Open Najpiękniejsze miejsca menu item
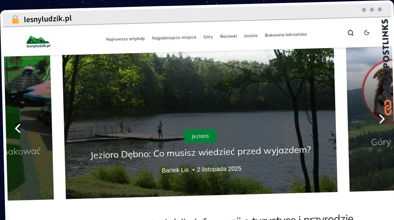Screen dimensions: 394x220 pyautogui.click(x=174, y=37)
